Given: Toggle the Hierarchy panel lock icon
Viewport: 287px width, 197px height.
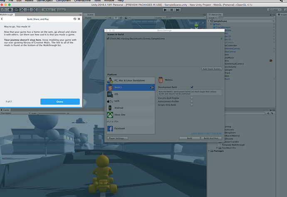Looking at the screenshot, I should tap(271, 15).
